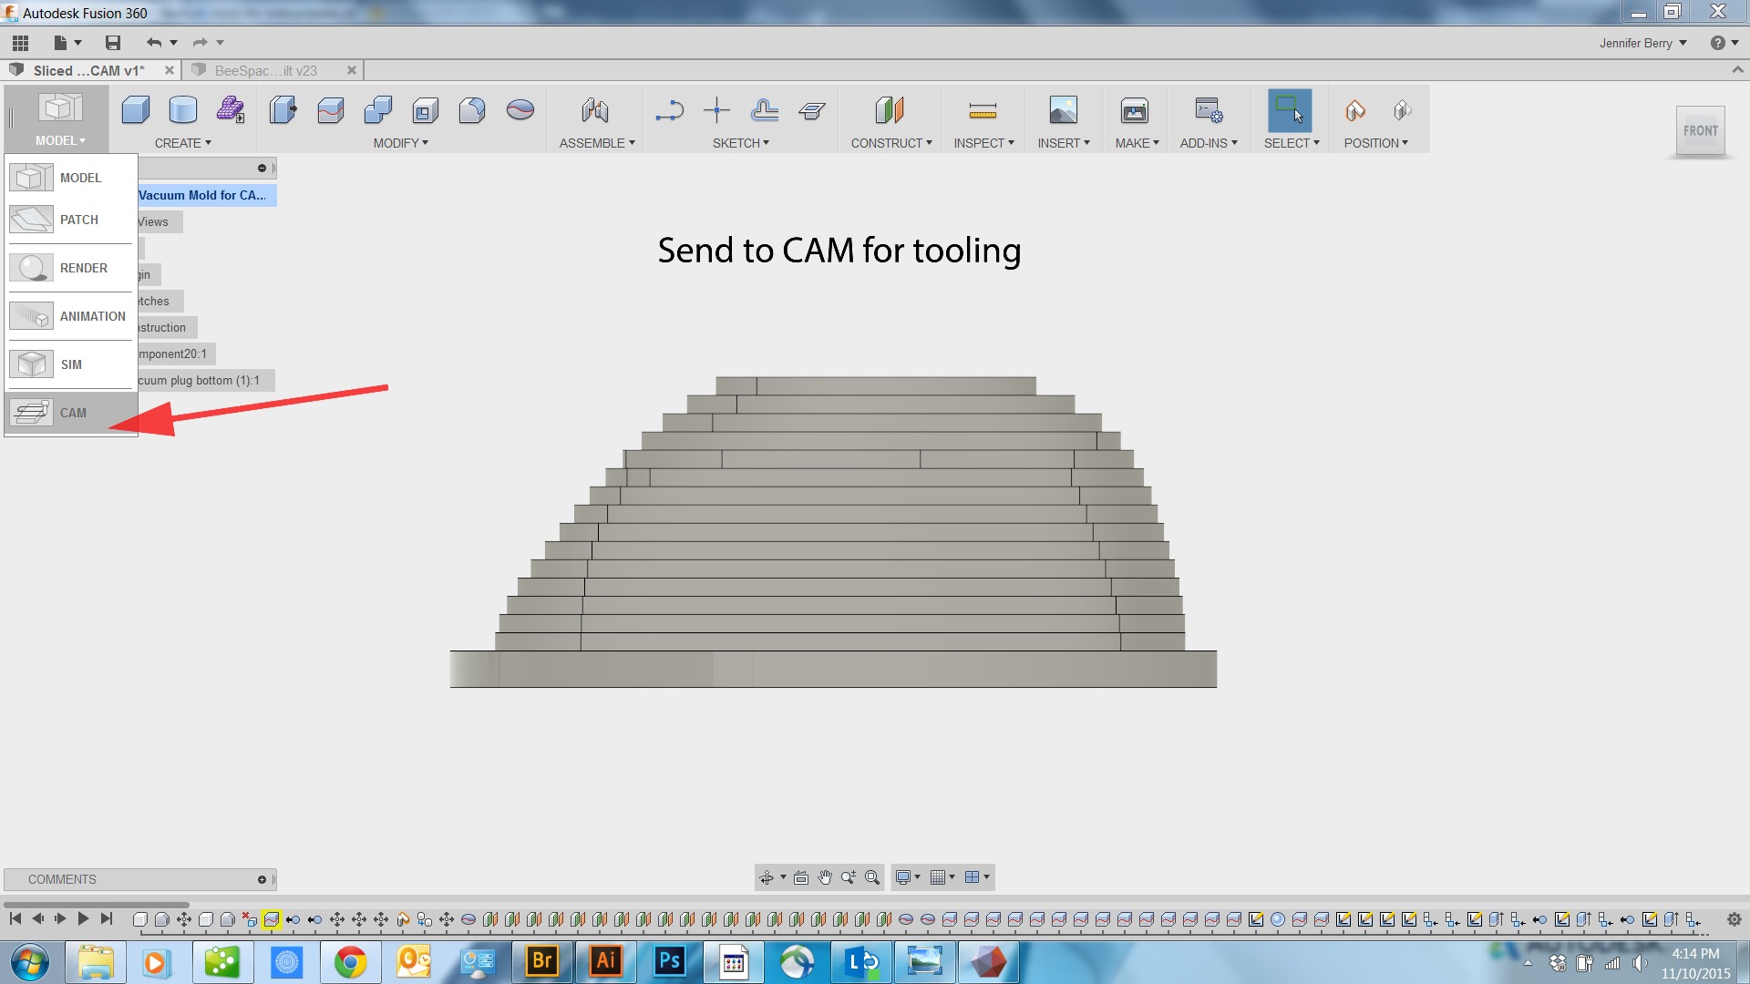
Task: Open Google Chrome from the taskbar
Action: tap(350, 962)
